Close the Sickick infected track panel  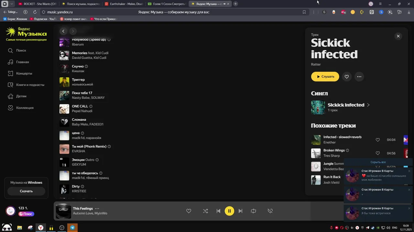tap(398, 36)
